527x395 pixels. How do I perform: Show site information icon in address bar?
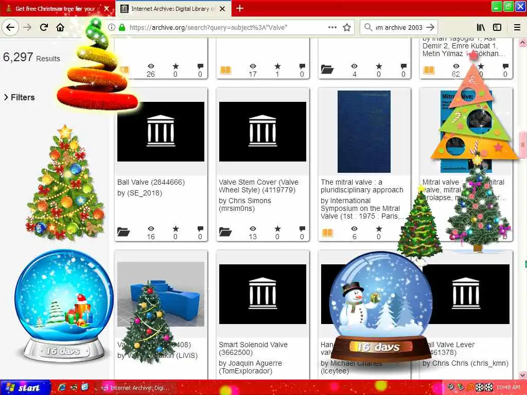[111, 27]
